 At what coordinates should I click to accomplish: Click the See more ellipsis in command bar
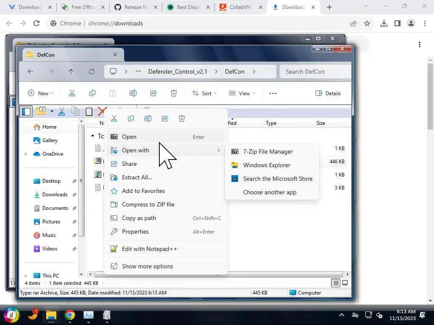coord(273,94)
